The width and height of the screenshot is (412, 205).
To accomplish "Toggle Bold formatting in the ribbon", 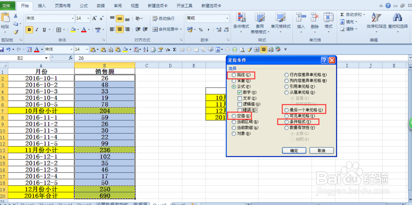I will pyautogui.click(x=29, y=30).
